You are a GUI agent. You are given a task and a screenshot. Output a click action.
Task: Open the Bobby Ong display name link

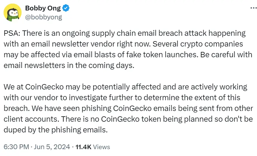(x=43, y=8)
